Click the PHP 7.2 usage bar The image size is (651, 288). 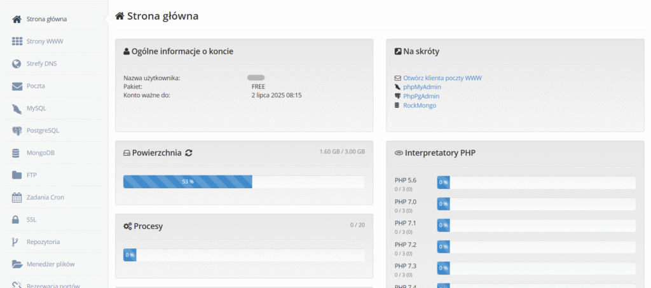537,247
